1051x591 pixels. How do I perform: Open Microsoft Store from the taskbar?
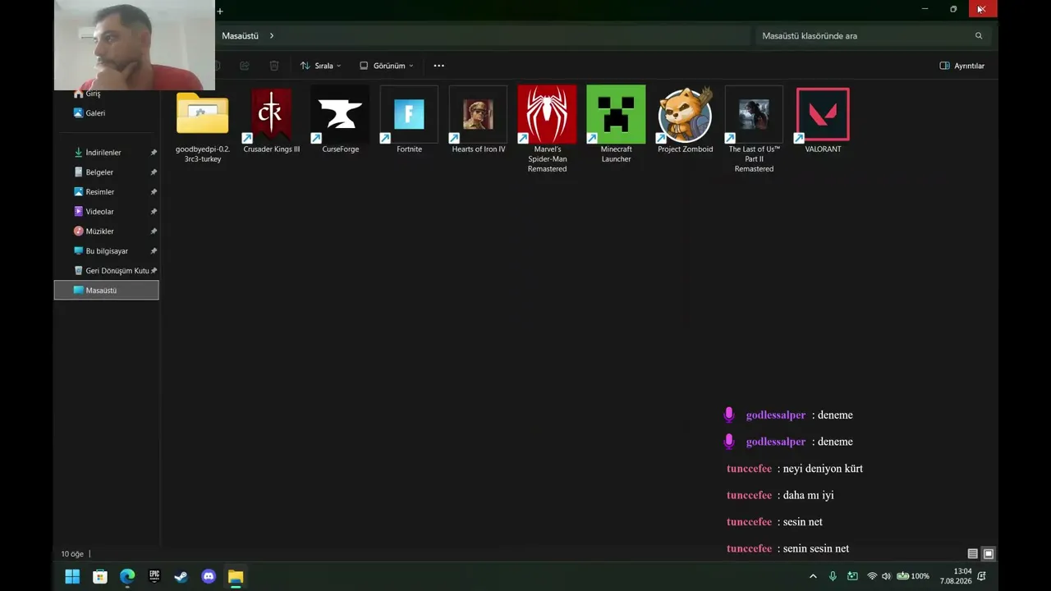click(100, 576)
